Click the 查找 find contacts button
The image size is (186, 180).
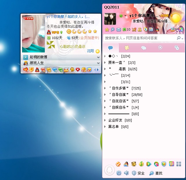[x=156, y=173]
